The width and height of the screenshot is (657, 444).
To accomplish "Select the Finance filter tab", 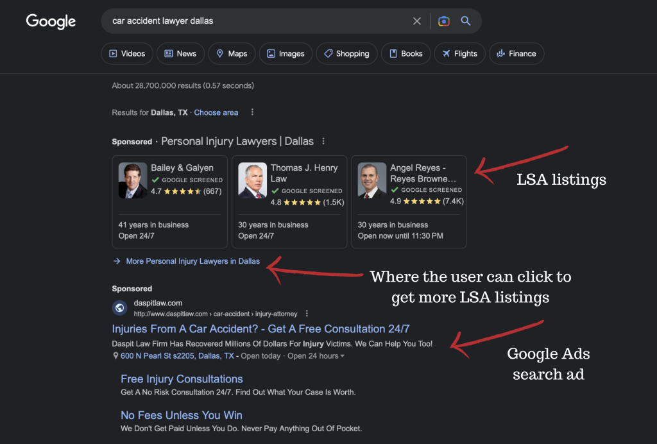I will click(516, 54).
